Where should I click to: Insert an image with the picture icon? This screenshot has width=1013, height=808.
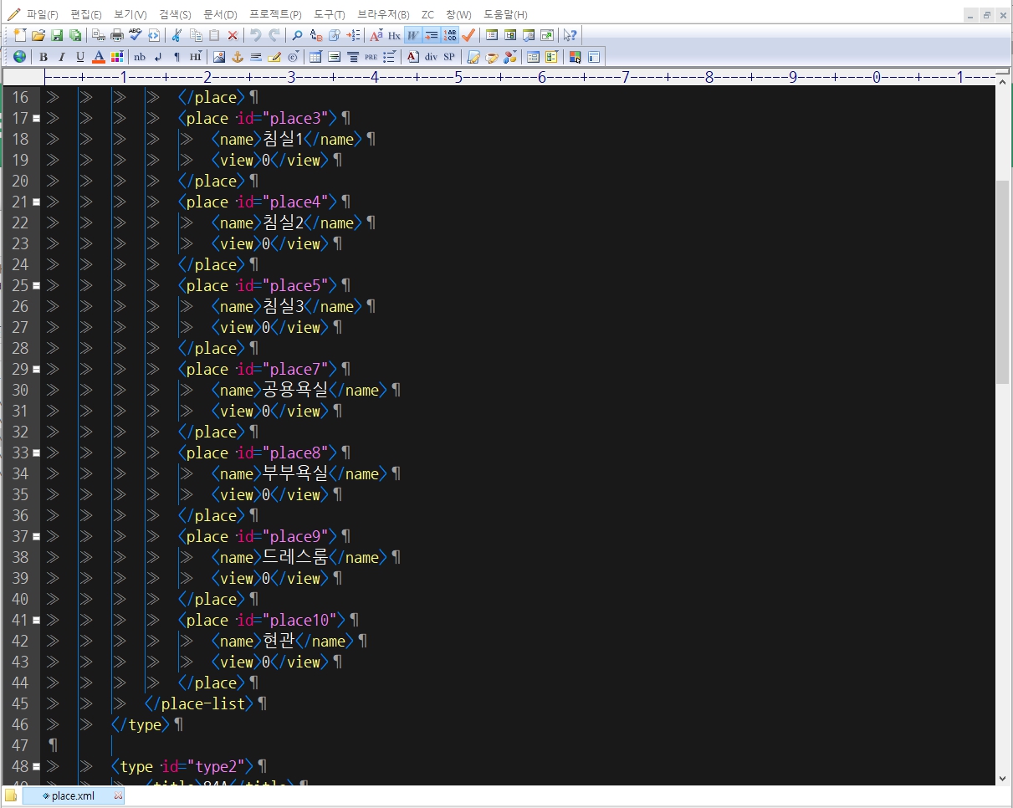218,57
